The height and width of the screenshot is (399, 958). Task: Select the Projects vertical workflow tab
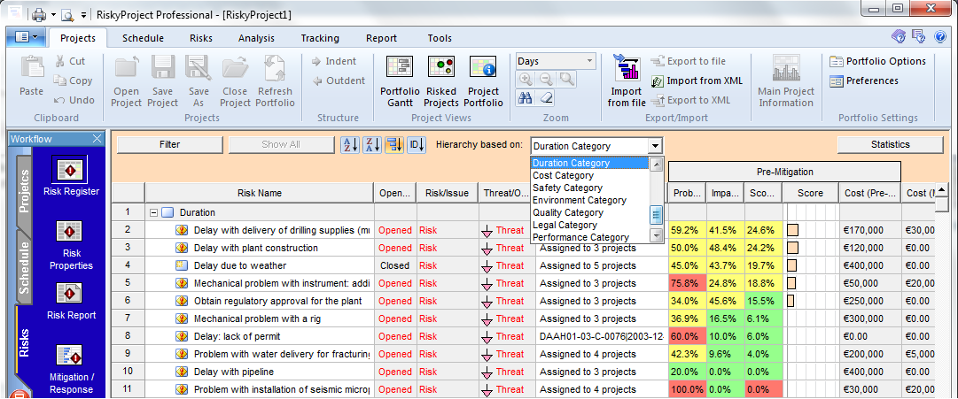(x=25, y=191)
